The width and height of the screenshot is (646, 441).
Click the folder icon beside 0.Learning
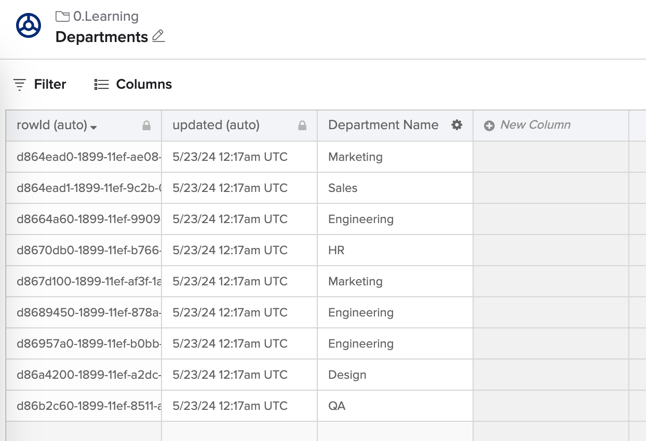(62, 16)
